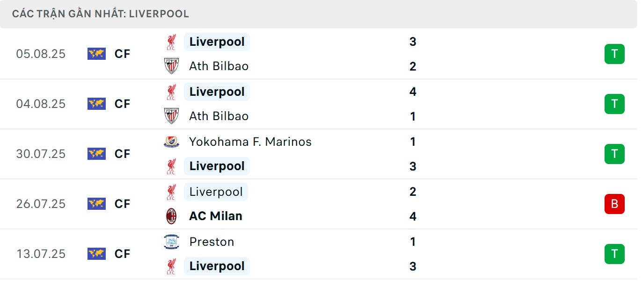The height and width of the screenshot is (286, 642).
Task: Click the CF competition label on 30.07.25
Action: click(x=122, y=154)
